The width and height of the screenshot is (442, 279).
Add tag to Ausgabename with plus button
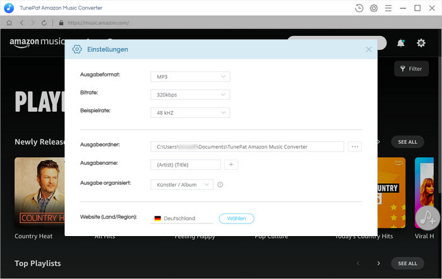pos(231,165)
